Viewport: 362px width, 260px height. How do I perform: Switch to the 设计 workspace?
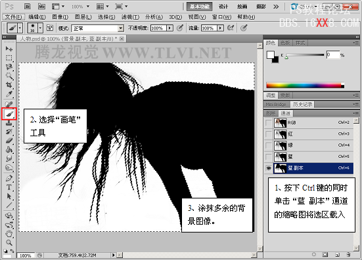(223, 7)
